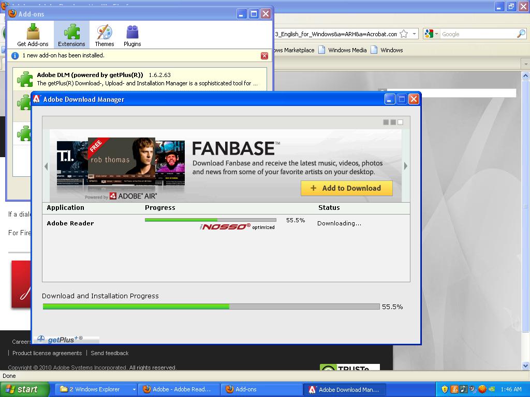Image resolution: width=530 pixels, height=397 pixels.
Task: Expand the Windows Explorer group arrow
Action: pos(134,389)
